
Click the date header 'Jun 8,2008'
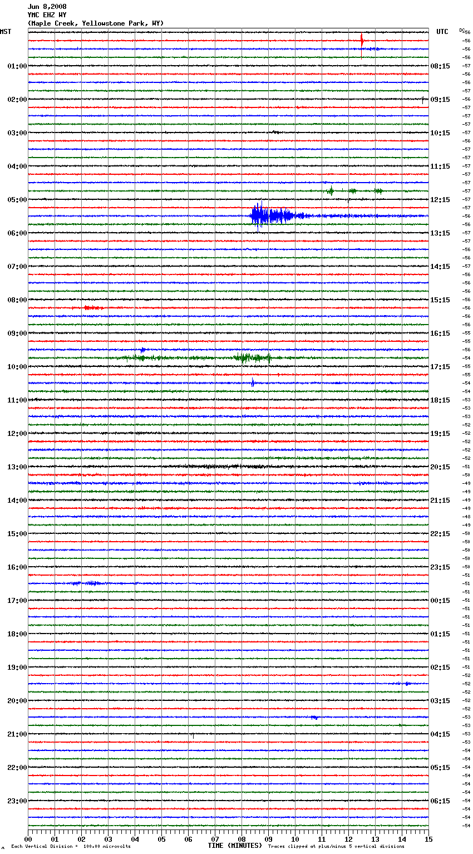pyautogui.click(x=47, y=7)
